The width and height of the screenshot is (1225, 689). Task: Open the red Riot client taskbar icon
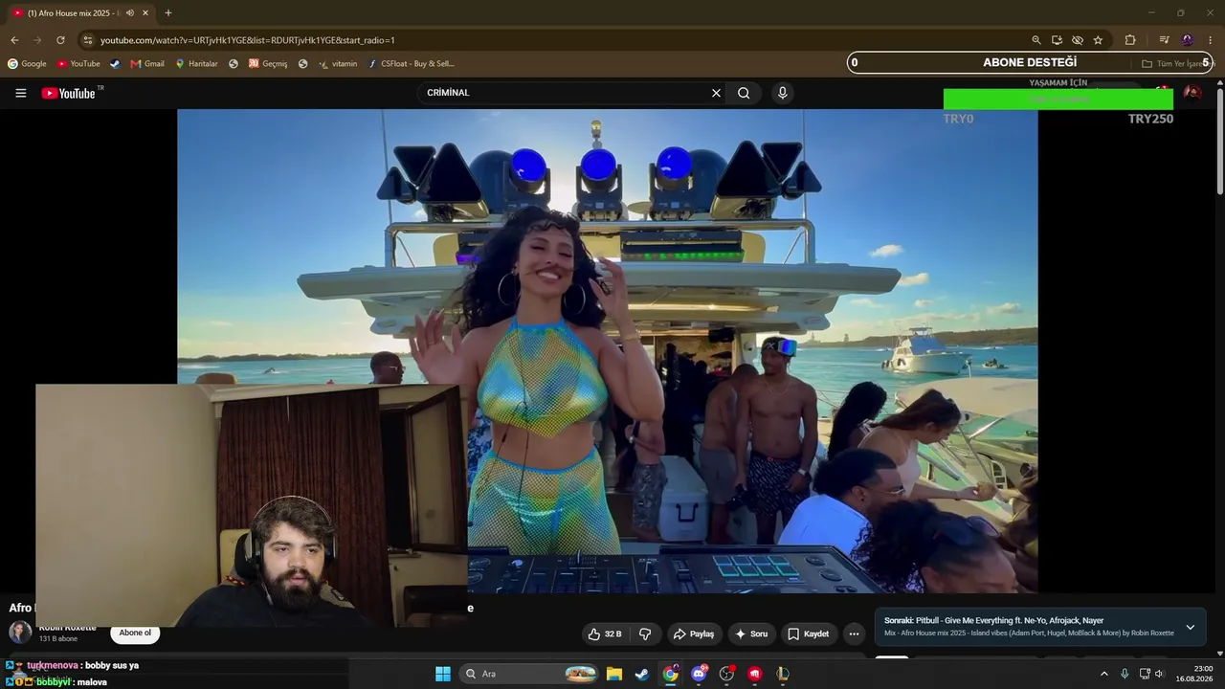(x=755, y=674)
